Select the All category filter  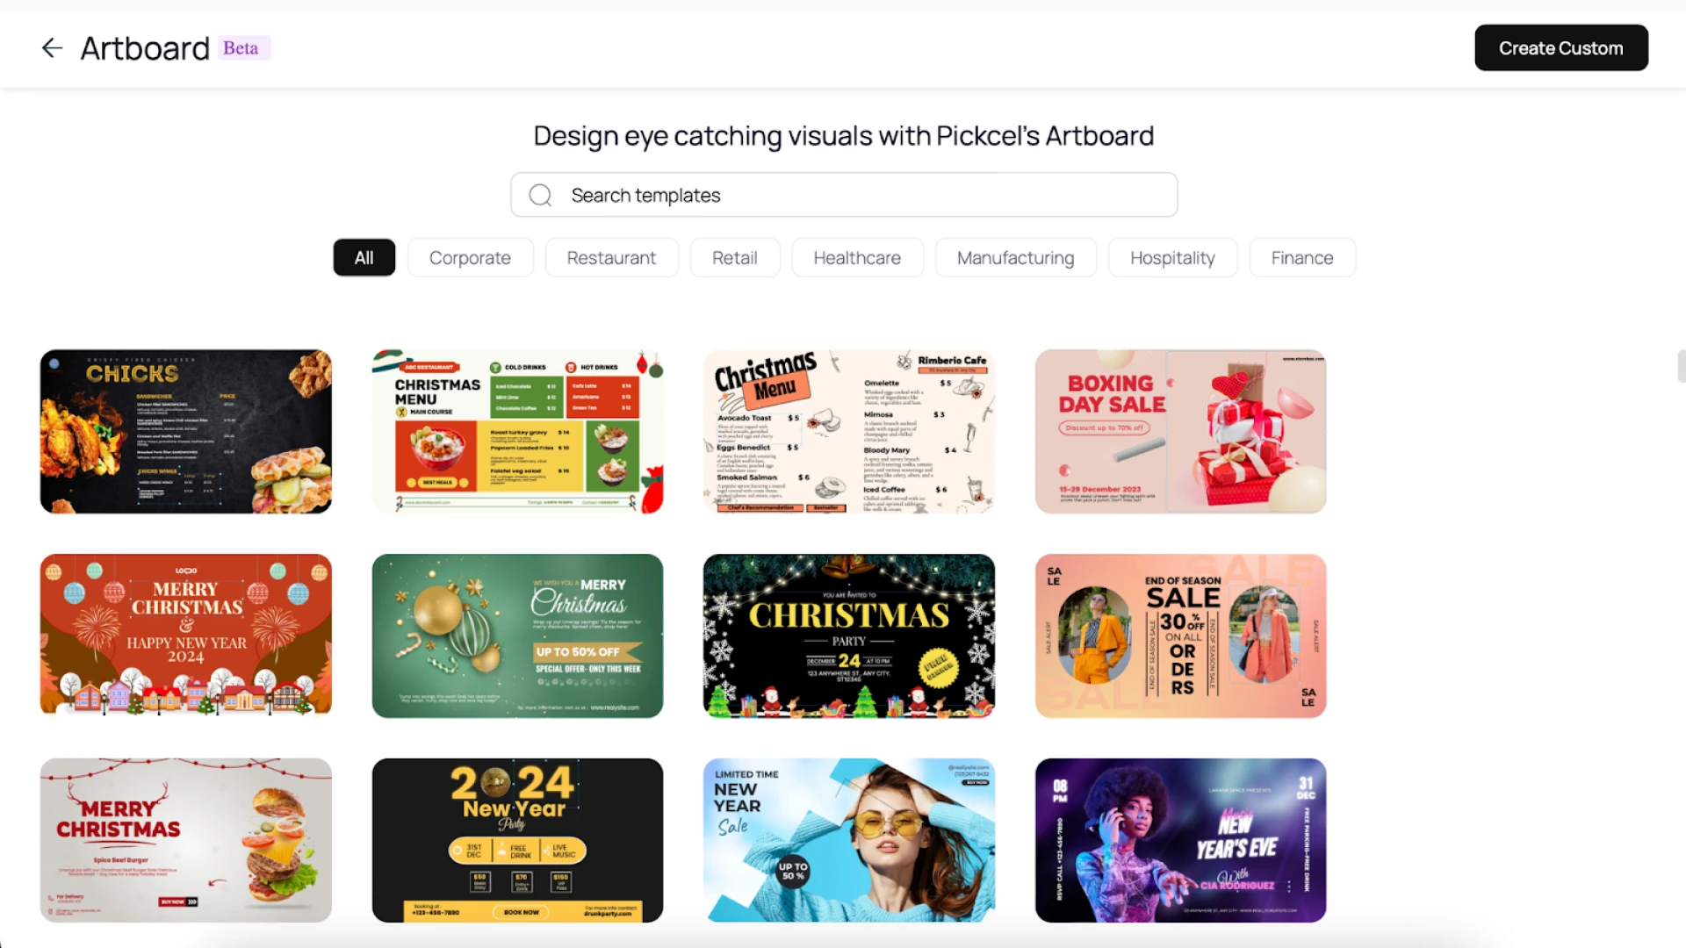364,258
